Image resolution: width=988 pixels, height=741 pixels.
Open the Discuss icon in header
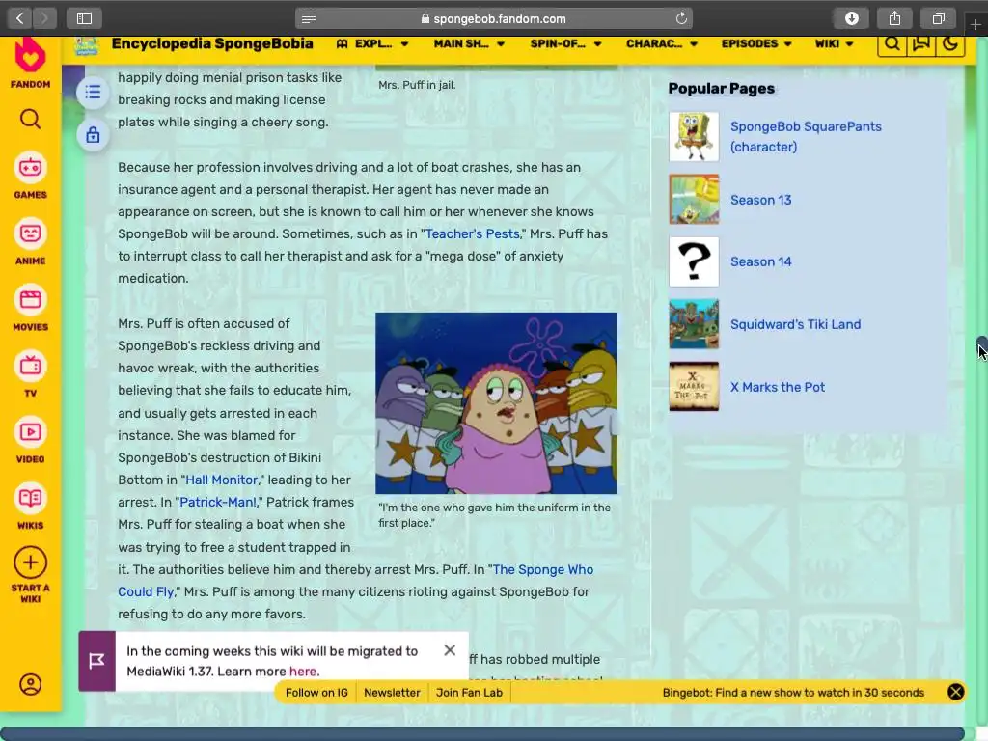[921, 43]
